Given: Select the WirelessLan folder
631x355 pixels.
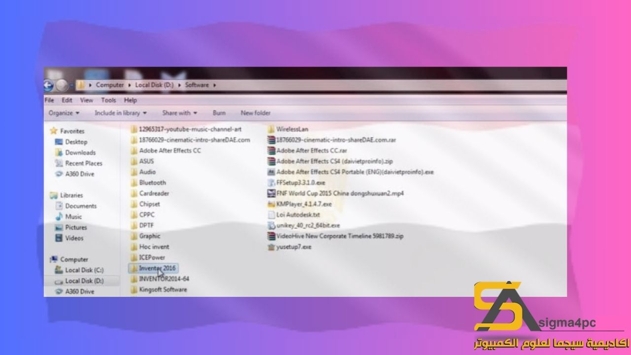Looking at the screenshot, I should (x=288, y=129).
